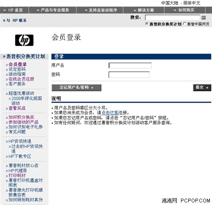
Task: Open 设定密码 in sidebar
Action: [x=17, y=69]
